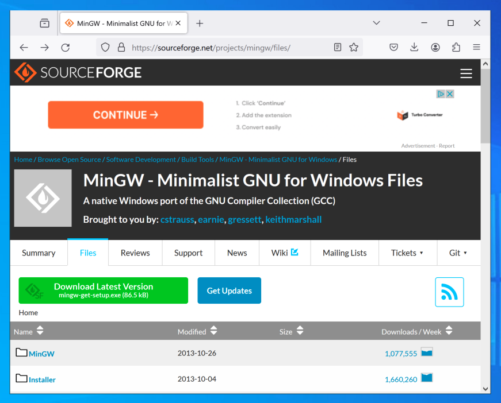Open cstrauss author profile link
The width and height of the screenshot is (501, 403).
click(x=177, y=219)
